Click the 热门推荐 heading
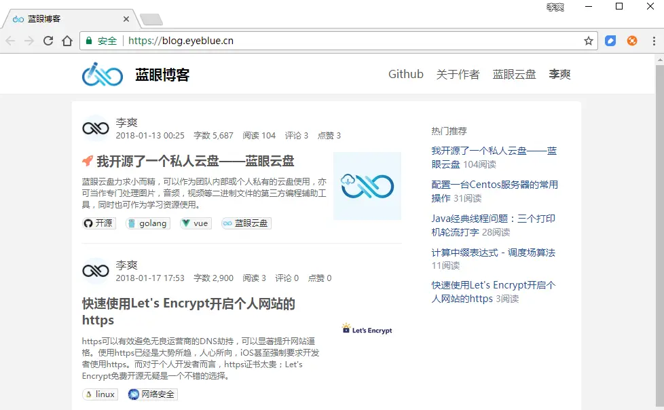Image resolution: width=664 pixels, height=410 pixels. [x=449, y=131]
